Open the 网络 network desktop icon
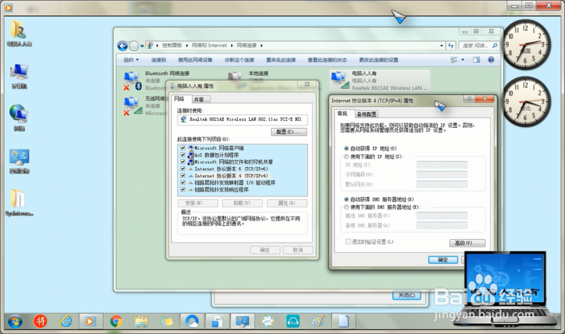Screen dimensions: 565x334 [x=19, y=118]
